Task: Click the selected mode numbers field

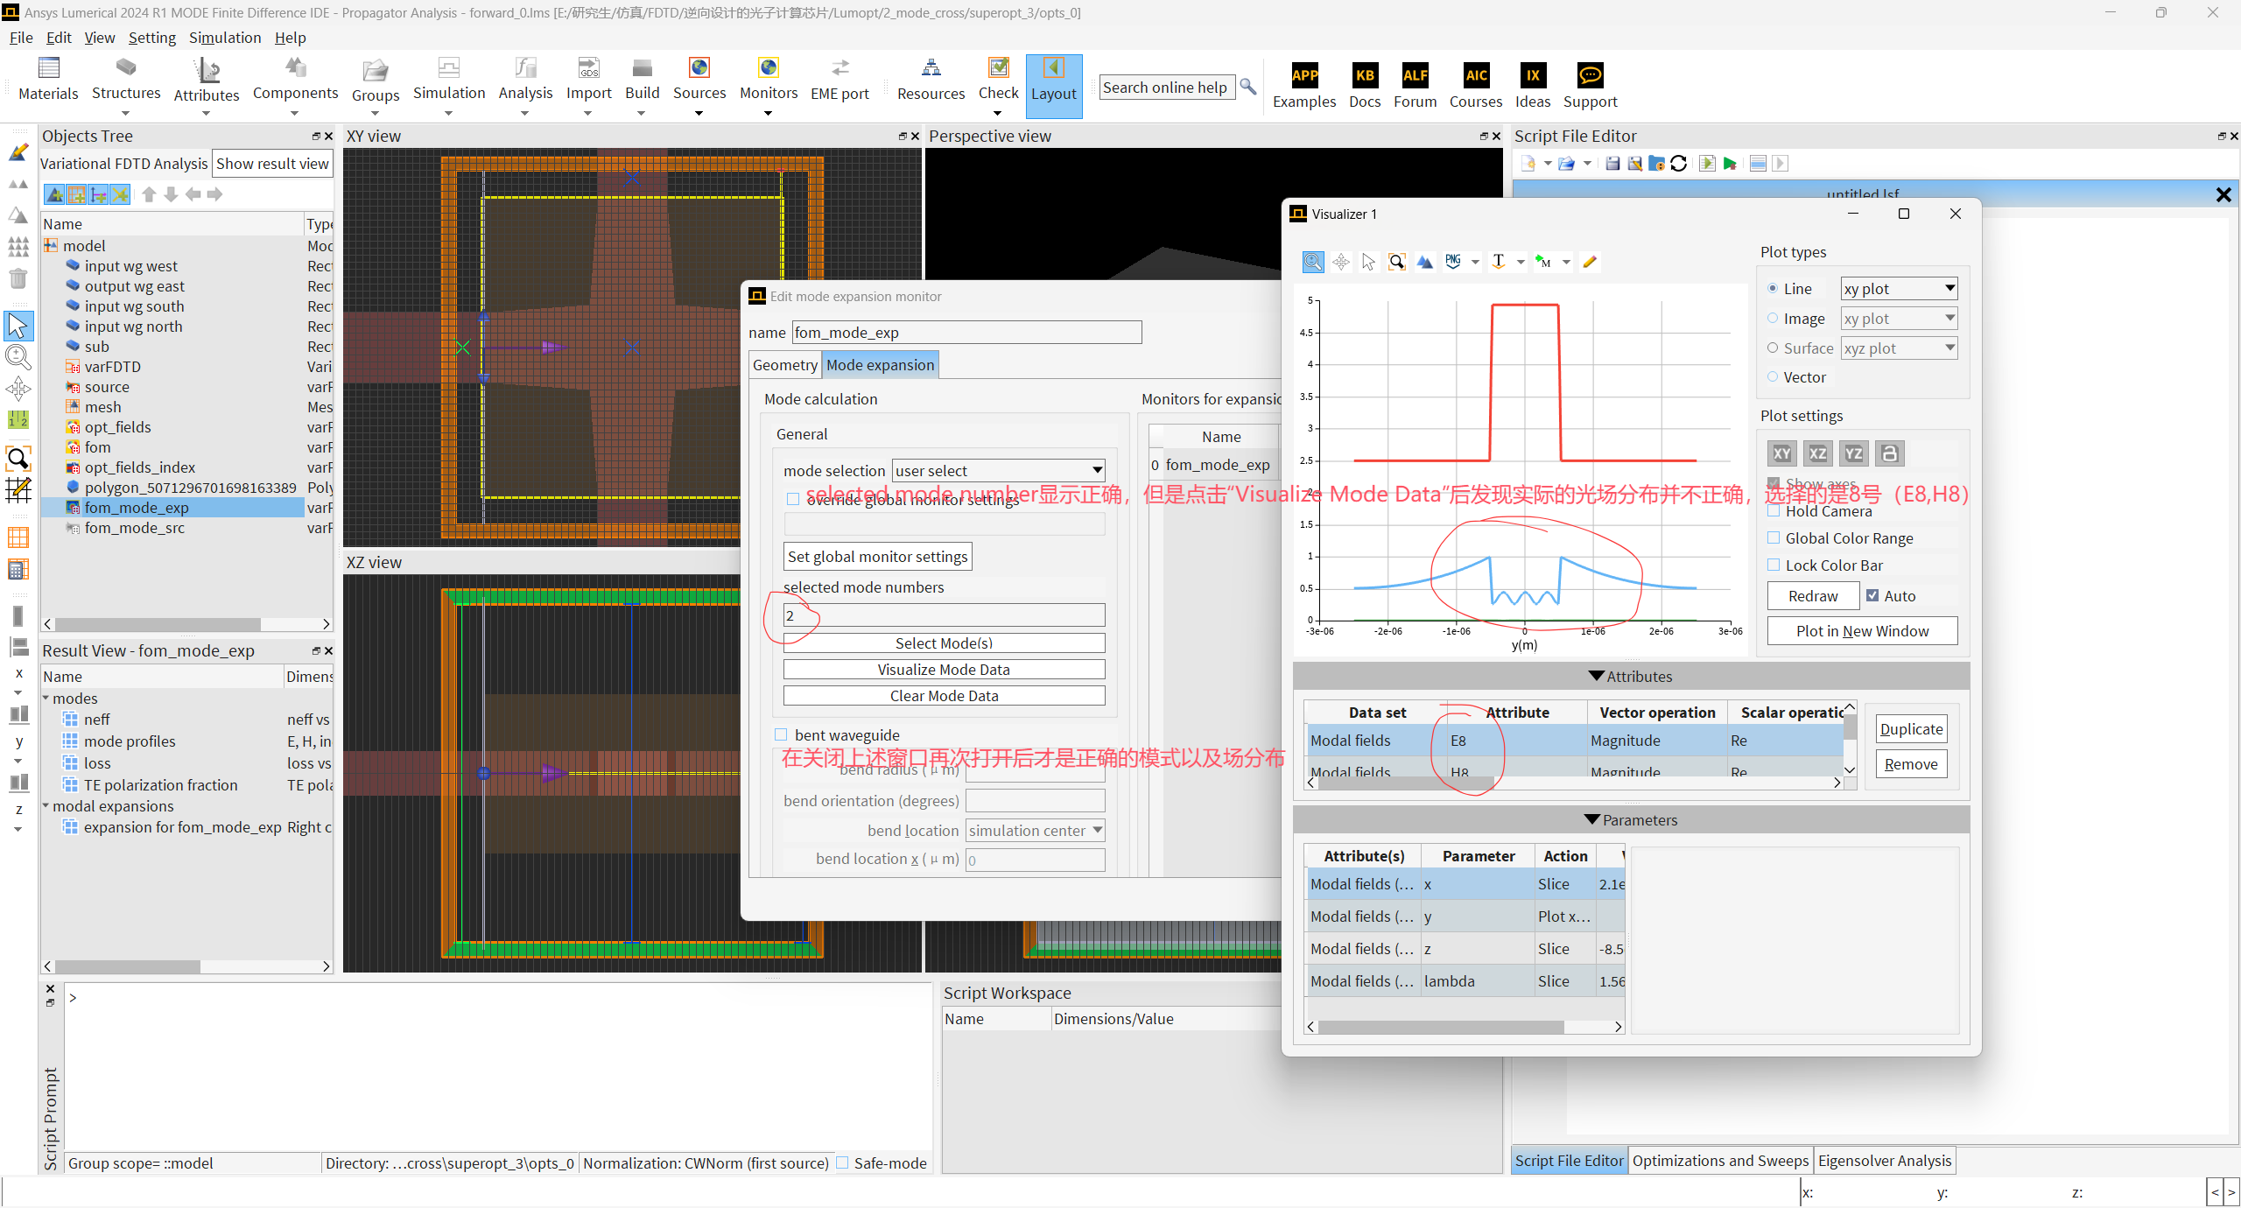Action: tap(944, 615)
